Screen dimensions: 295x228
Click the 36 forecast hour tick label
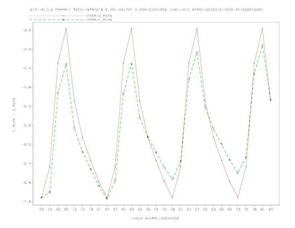140,209
